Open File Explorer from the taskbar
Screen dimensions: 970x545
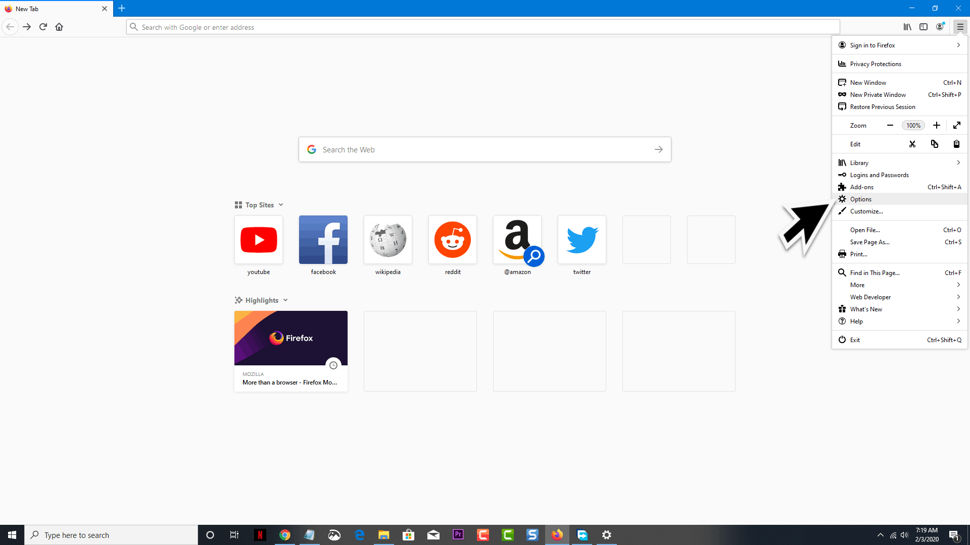coord(384,535)
